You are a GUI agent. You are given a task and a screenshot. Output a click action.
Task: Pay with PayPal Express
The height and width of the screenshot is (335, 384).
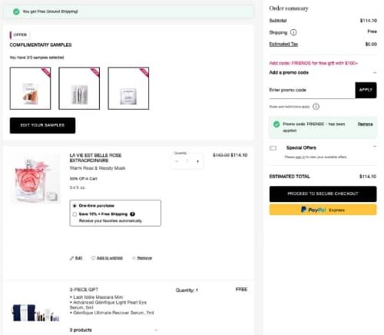pos(323,210)
